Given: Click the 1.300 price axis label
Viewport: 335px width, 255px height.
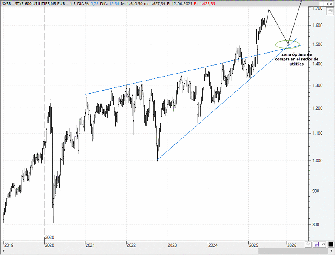Looking at the screenshot, I should tap(318, 85).
